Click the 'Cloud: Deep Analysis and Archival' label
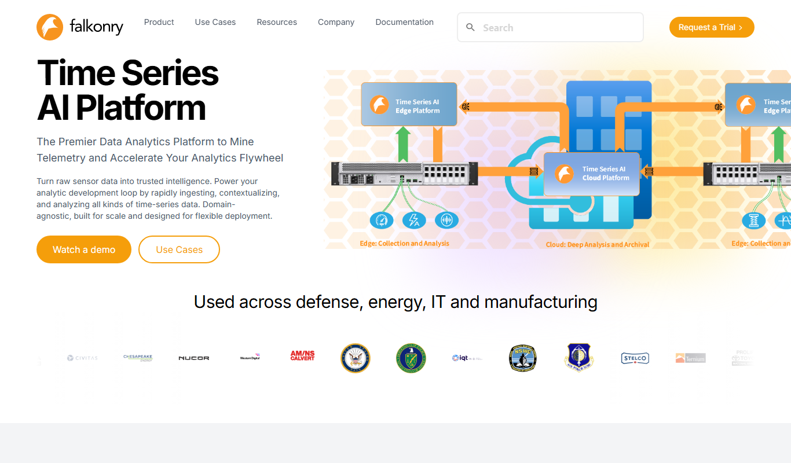Screen dimensions: 791x463 [x=598, y=244]
